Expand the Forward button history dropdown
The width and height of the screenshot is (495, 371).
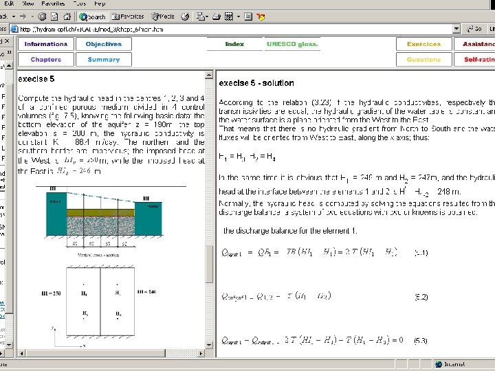tap(32, 16)
